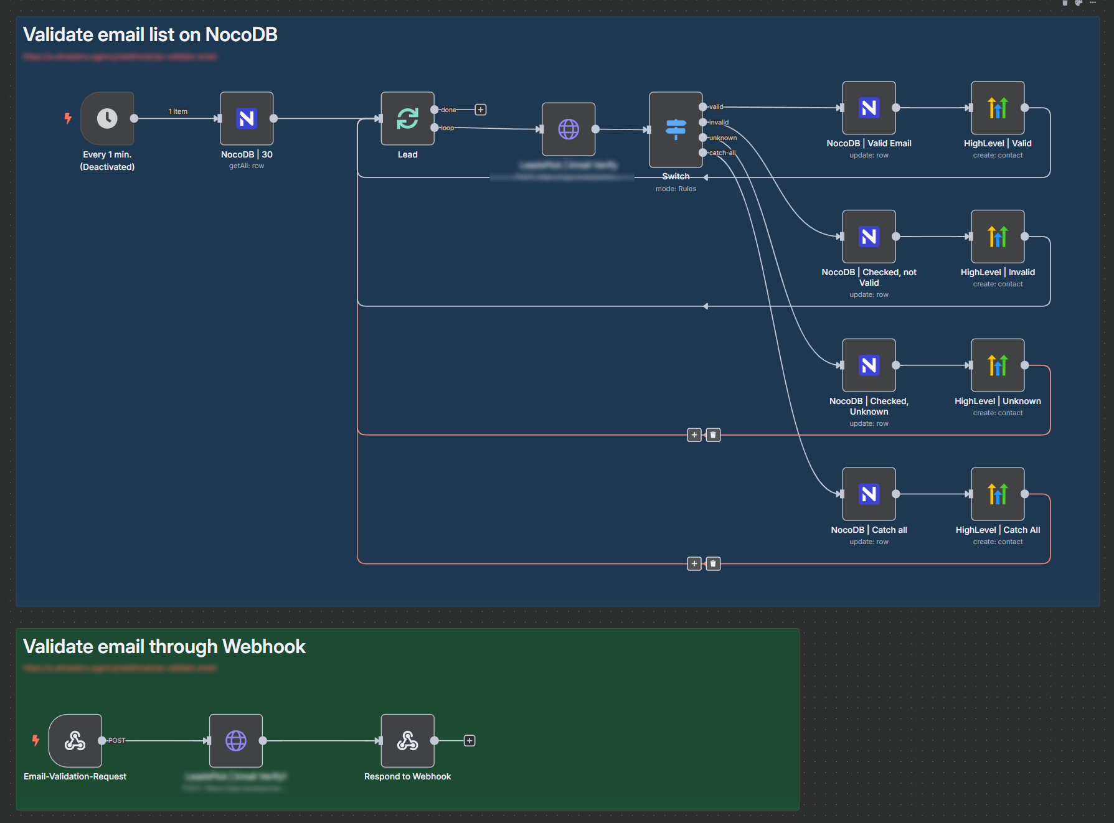
Task: Click the Switch 'unknown' output connector
Action: 703,138
